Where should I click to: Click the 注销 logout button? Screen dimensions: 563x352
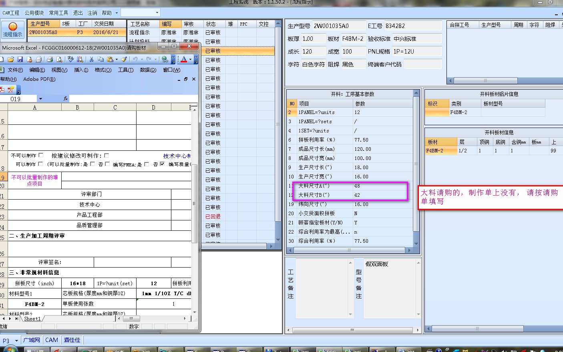click(x=92, y=13)
